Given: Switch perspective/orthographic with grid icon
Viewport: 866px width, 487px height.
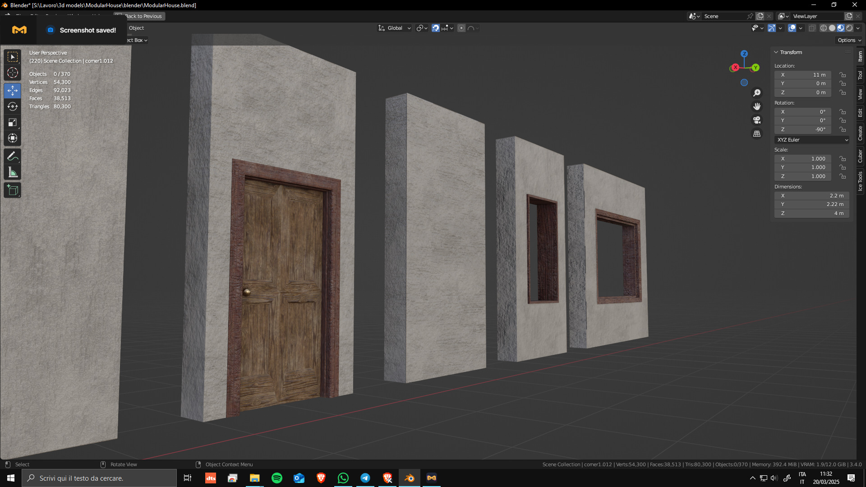Looking at the screenshot, I should pos(757,134).
